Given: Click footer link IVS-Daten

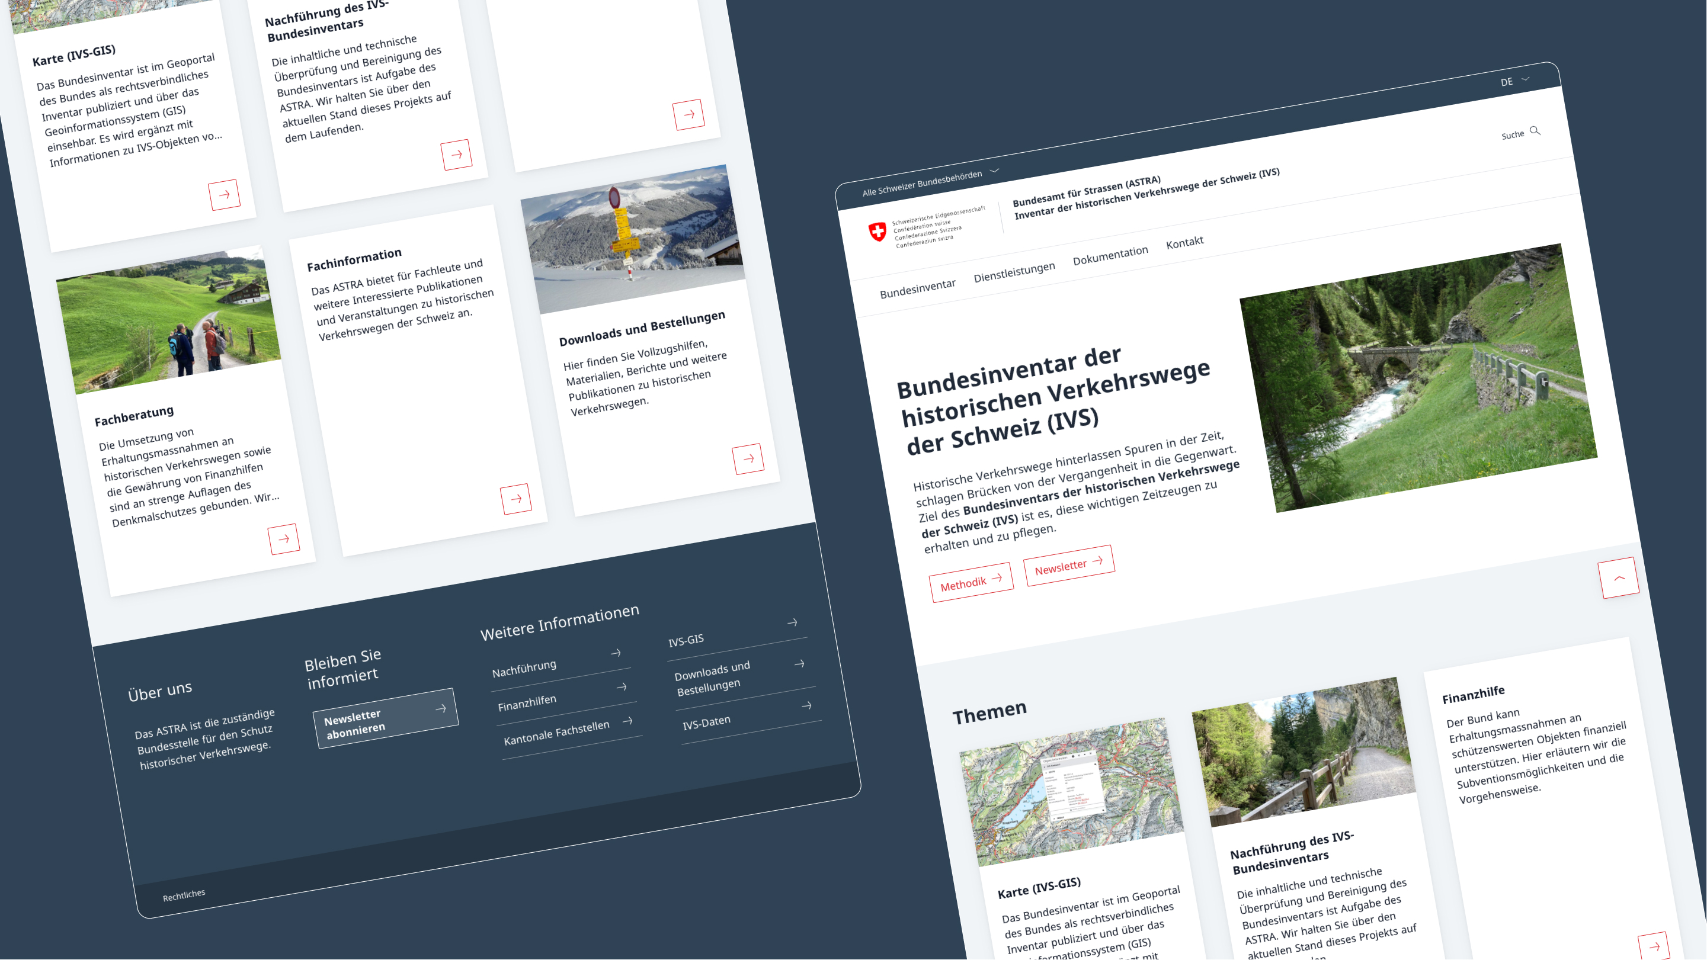Looking at the screenshot, I should (x=706, y=723).
